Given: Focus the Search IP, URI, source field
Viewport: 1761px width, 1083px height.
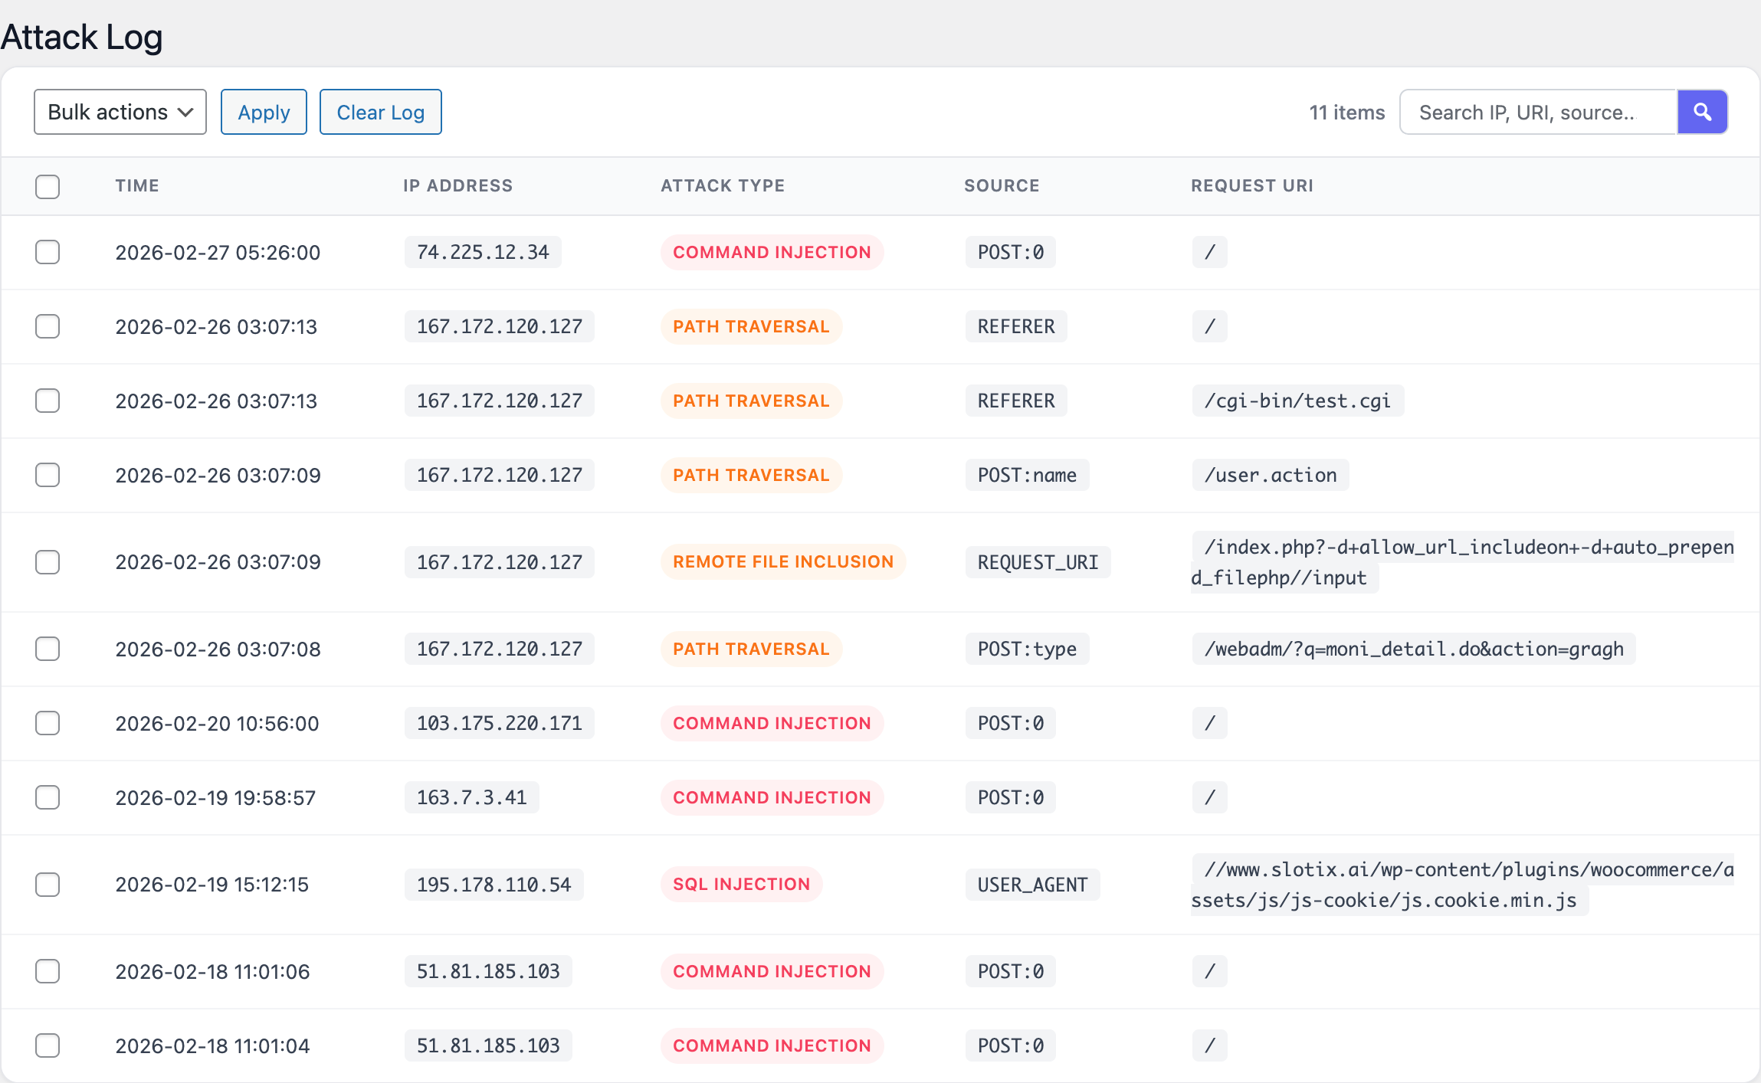Looking at the screenshot, I should (x=1537, y=112).
